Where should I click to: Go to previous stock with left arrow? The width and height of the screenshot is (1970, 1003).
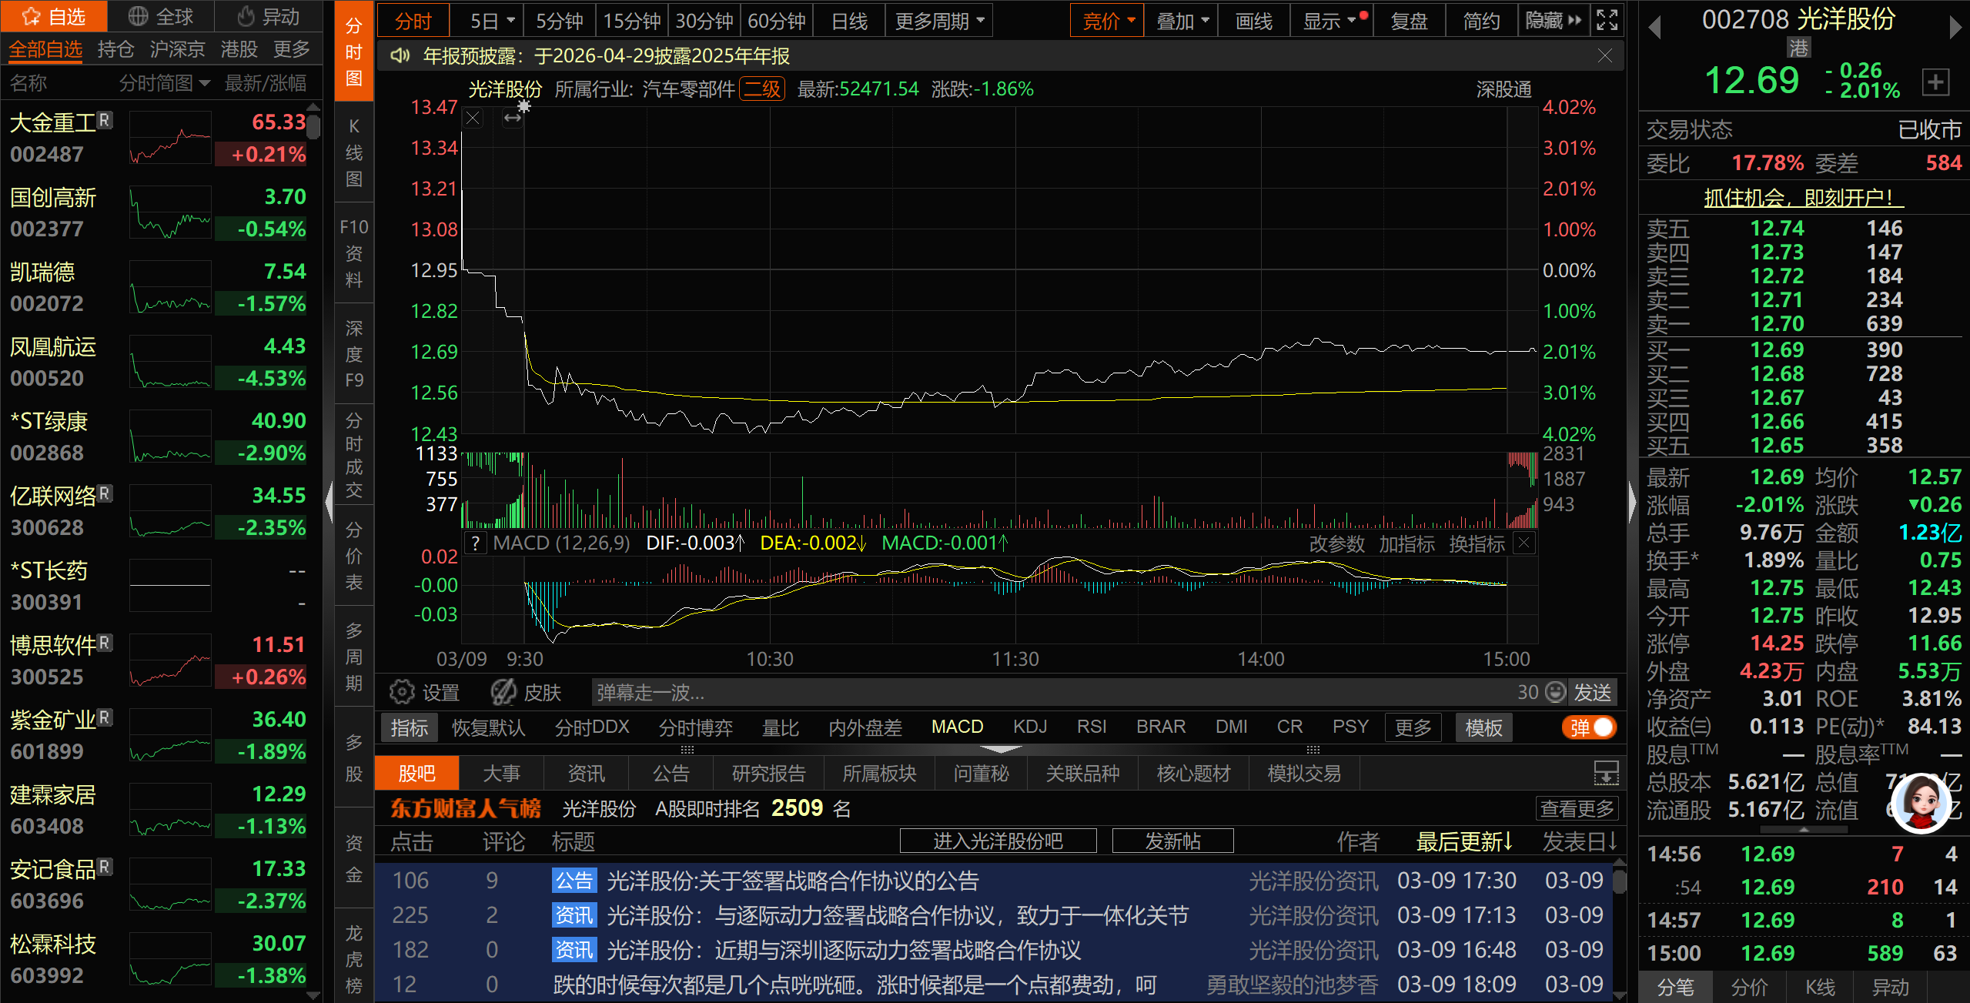1654,28
